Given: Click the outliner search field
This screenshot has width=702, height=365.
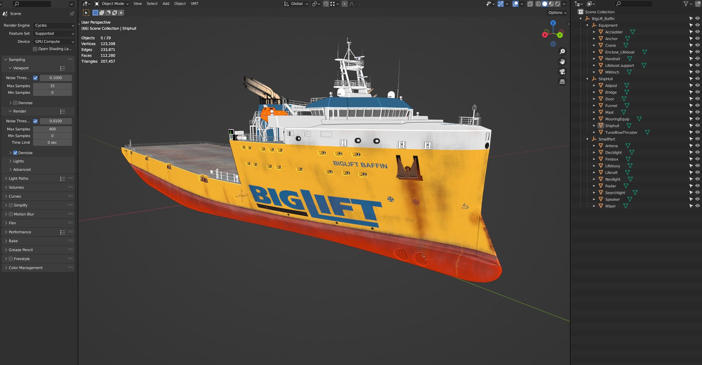Looking at the screenshot, I should click(633, 4).
